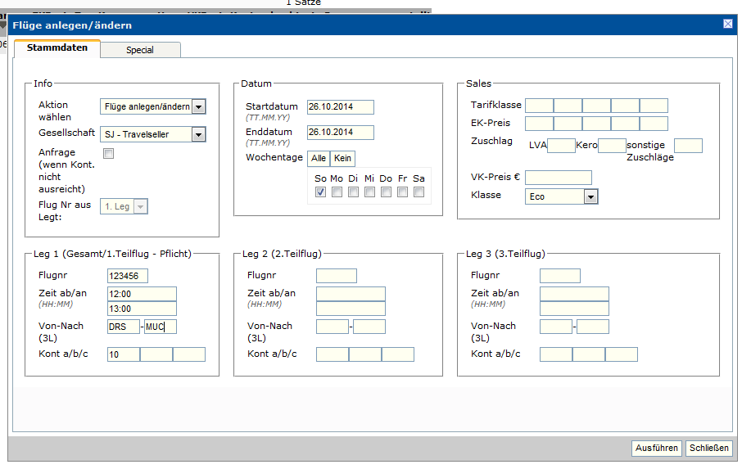Image resolution: width=742 pixels, height=469 pixels.
Task: Click the Ausführen button
Action: tap(656, 449)
